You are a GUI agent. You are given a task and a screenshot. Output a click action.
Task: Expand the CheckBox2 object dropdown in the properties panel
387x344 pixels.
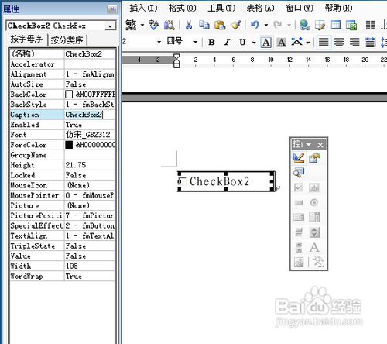[110, 26]
